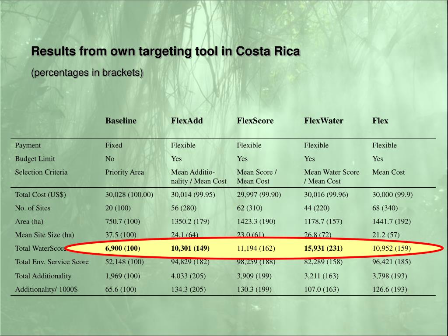Click the 68 (340) sites value

tap(385, 208)
